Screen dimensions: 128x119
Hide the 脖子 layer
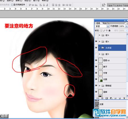[96, 67]
